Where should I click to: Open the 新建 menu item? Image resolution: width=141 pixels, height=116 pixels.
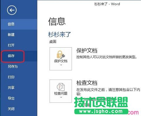19,35
